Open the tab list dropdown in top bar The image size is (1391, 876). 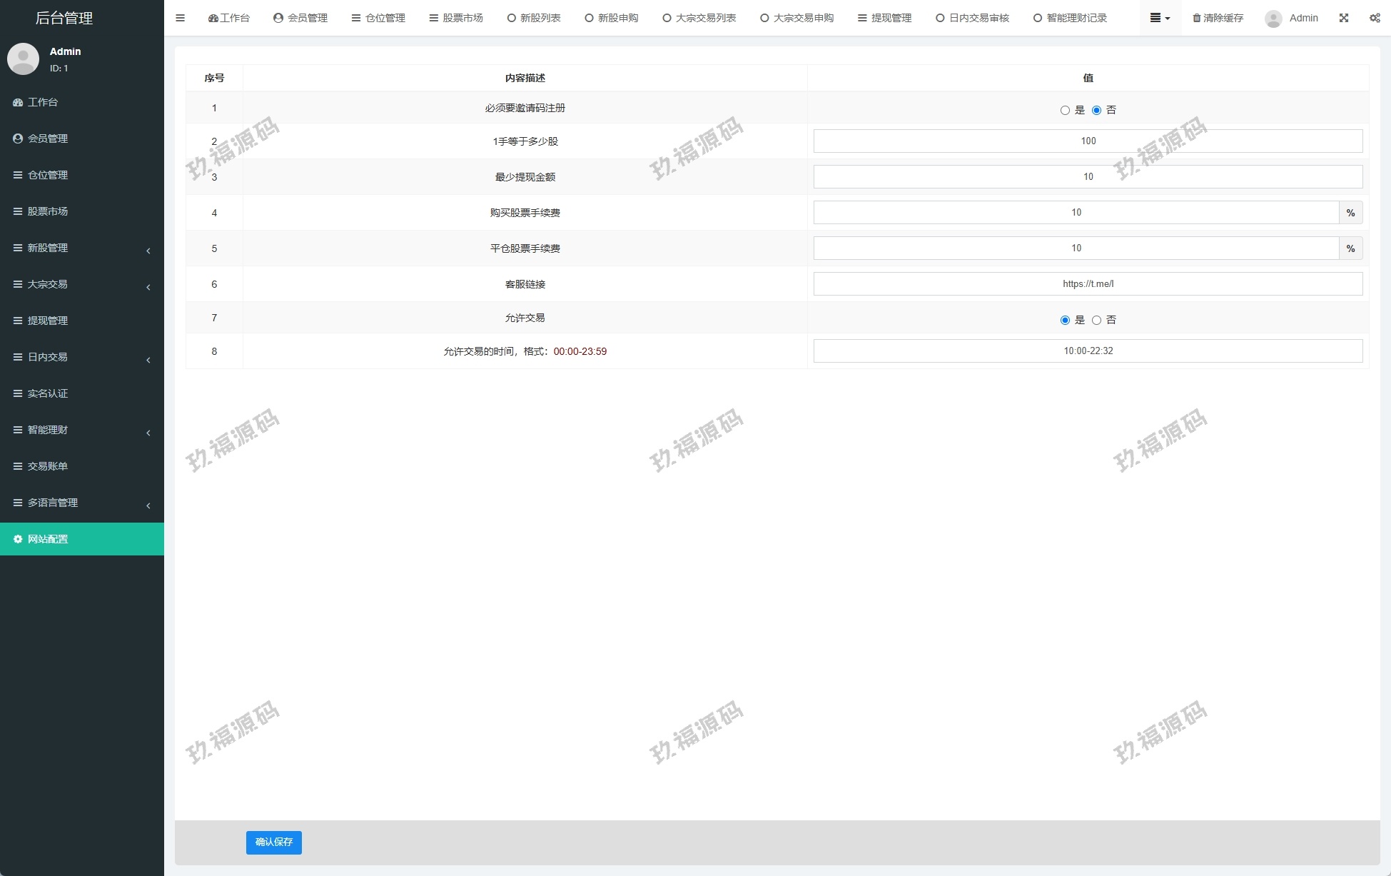1160,18
